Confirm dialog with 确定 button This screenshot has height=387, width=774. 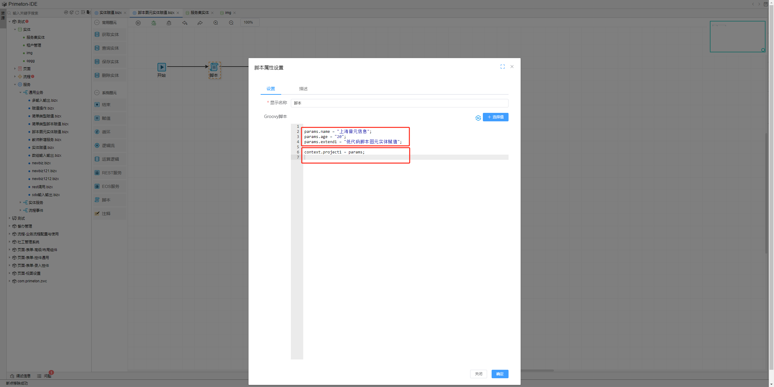click(x=499, y=374)
